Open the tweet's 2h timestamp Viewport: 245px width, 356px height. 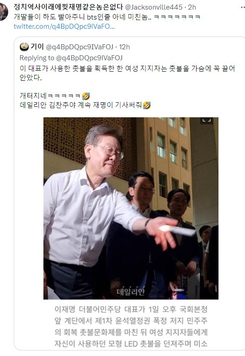tap(192, 7)
